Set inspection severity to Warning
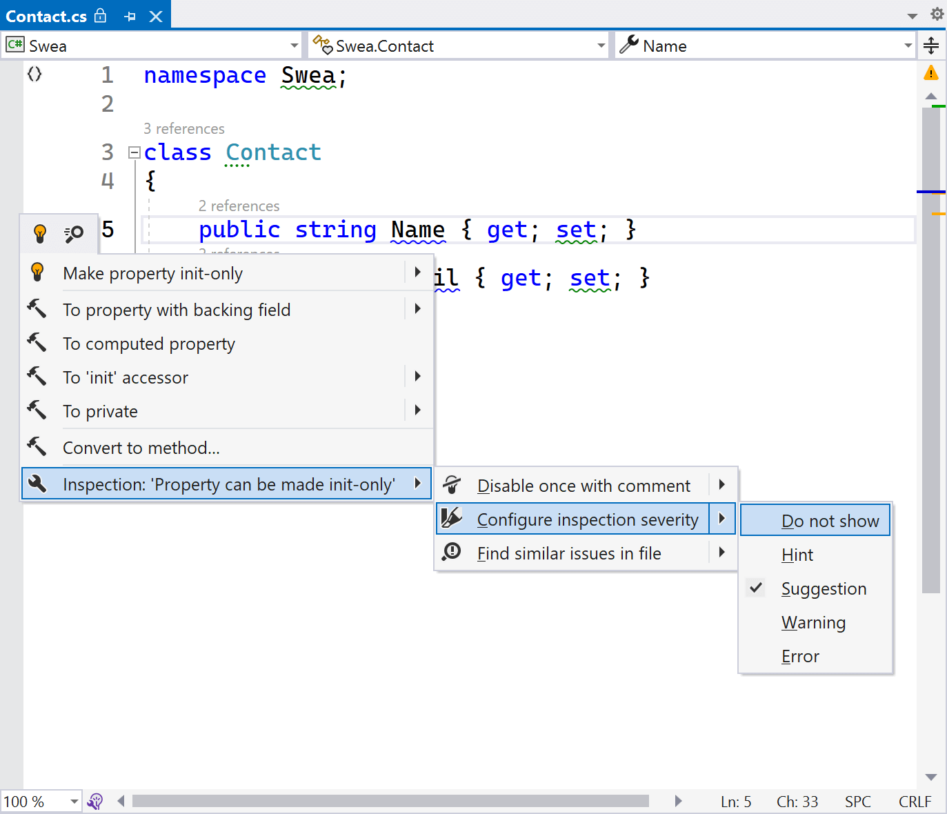947x814 pixels. pyautogui.click(x=813, y=622)
